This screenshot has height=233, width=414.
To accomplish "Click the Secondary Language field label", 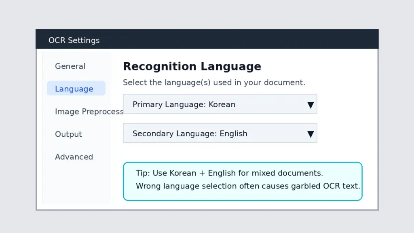I will click(190, 133).
